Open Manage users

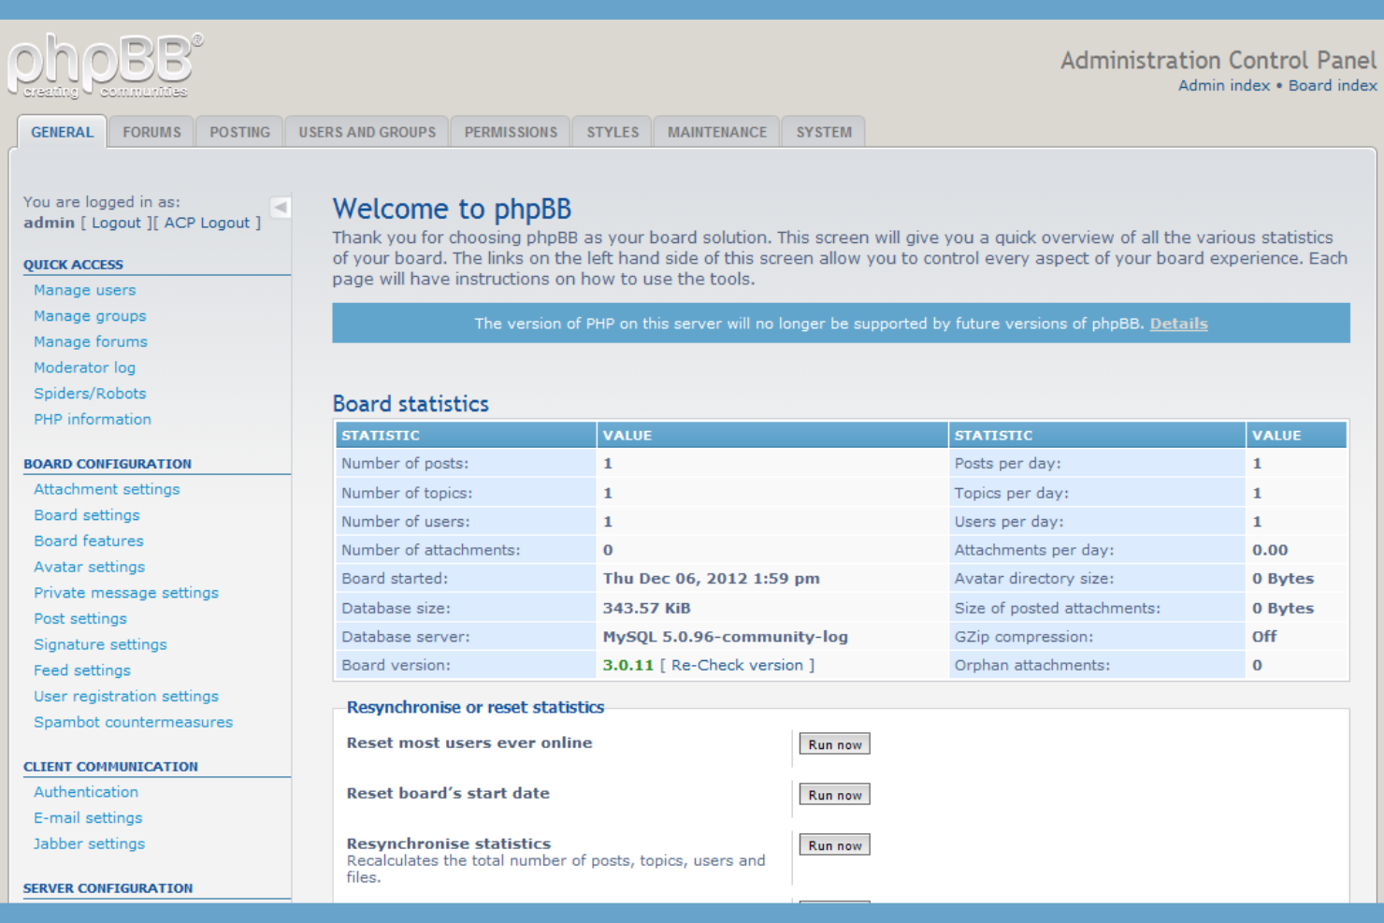click(x=85, y=290)
